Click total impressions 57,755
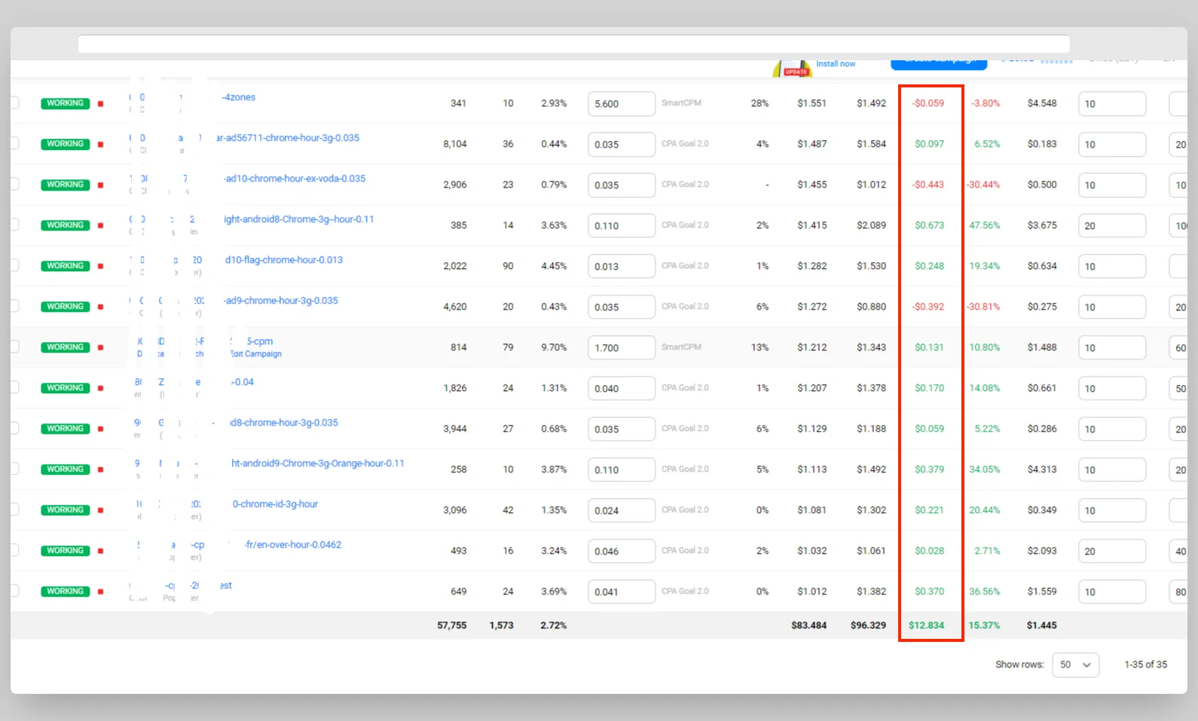This screenshot has width=1198, height=721. tap(452, 625)
